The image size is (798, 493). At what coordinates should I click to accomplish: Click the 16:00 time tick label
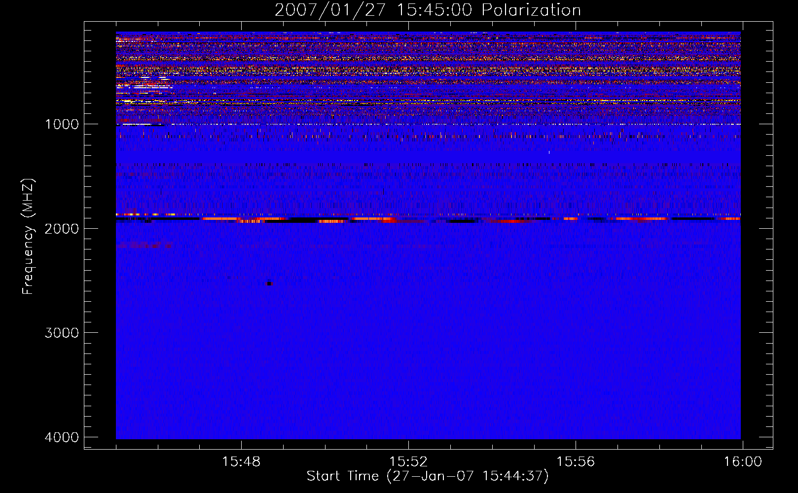tap(743, 462)
